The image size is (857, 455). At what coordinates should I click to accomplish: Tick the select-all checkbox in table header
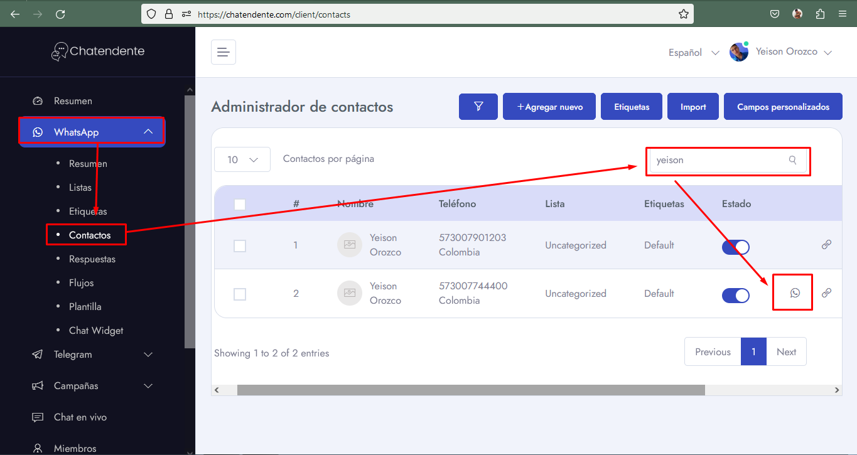[x=240, y=204]
